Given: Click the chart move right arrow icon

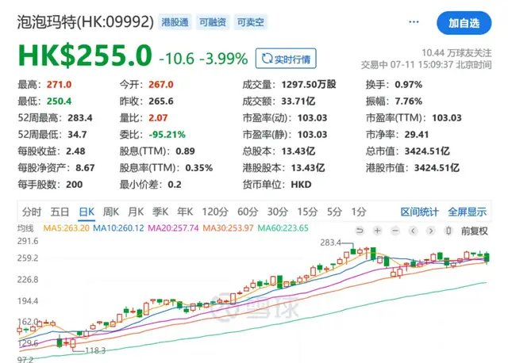Looking at the screenshot, I should tap(430, 231).
